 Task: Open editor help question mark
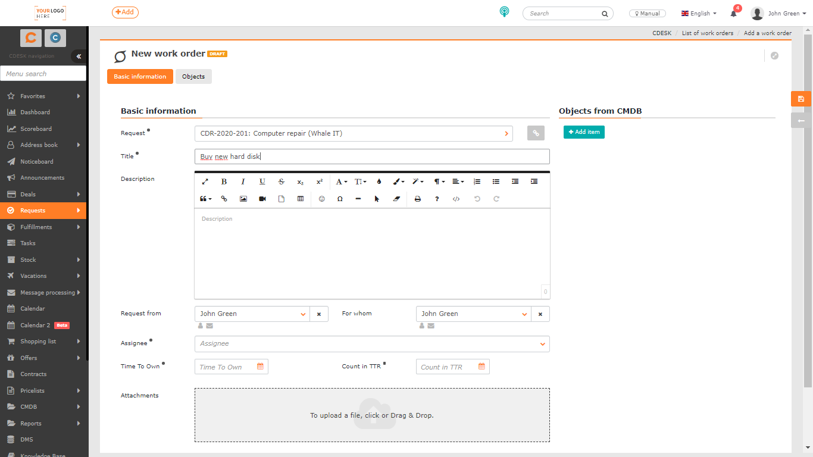click(x=437, y=199)
